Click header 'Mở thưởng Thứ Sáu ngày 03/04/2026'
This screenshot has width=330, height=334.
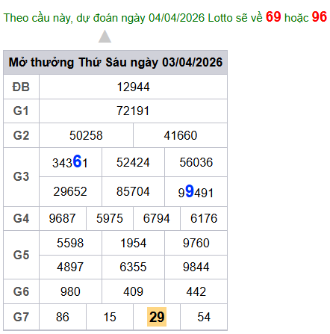pos(116,62)
